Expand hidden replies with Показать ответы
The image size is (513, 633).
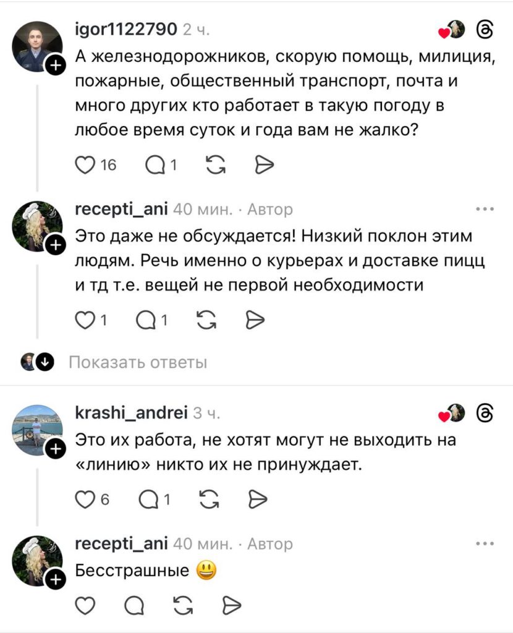click(x=137, y=362)
